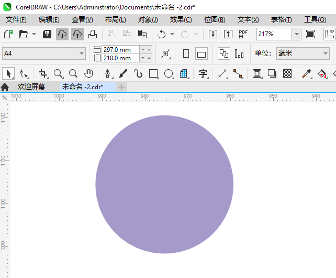Paste from clipboard icon
Screen dimensions: 336x278
click(142, 34)
